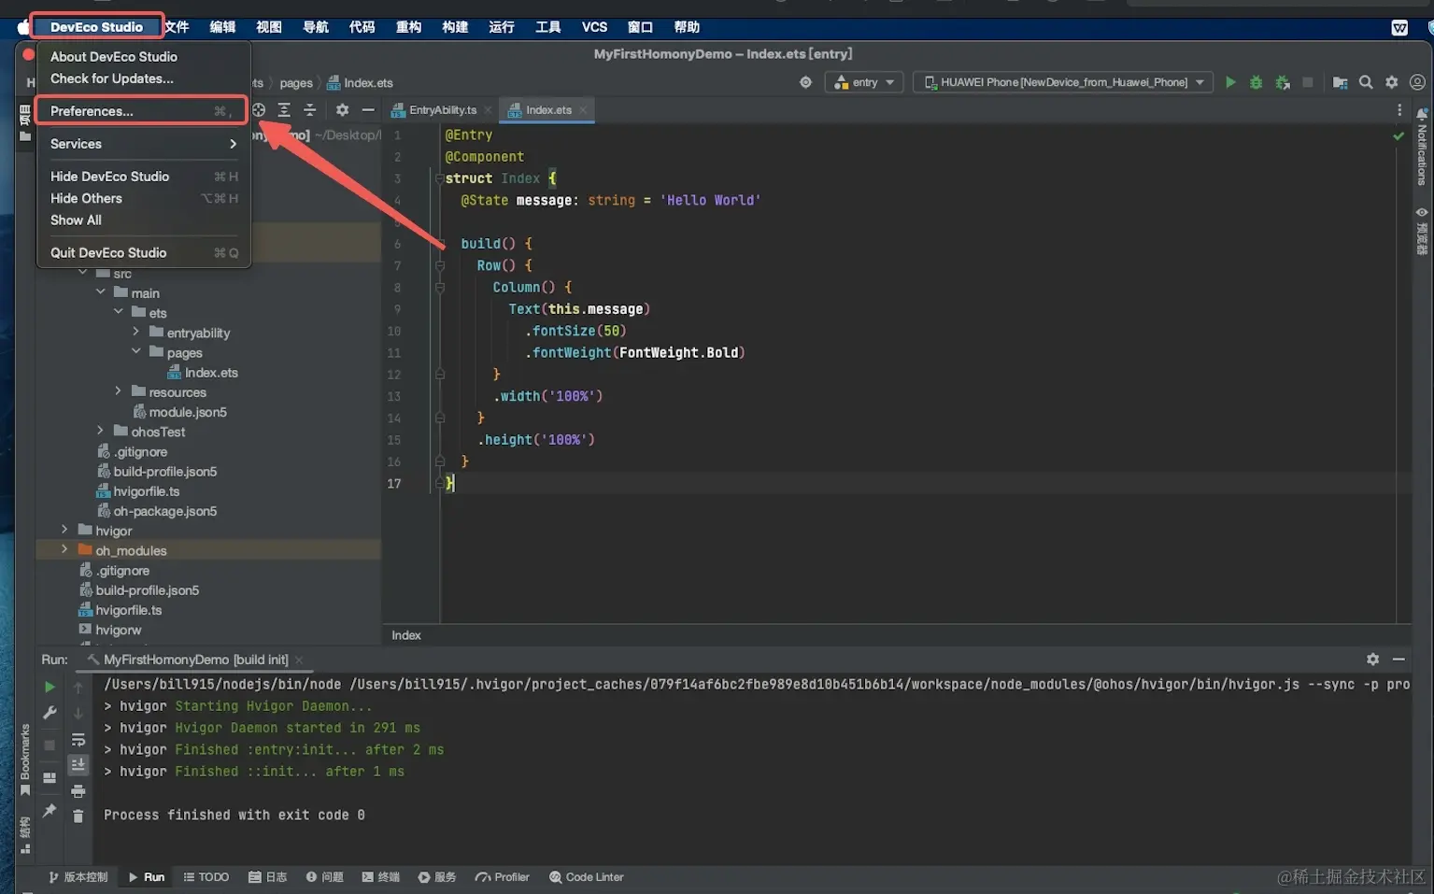Click the attach debugger to process icon
Viewport: 1434px width, 894px height.
[1283, 82]
